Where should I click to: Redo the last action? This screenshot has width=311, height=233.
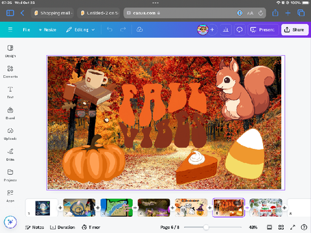point(123,30)
